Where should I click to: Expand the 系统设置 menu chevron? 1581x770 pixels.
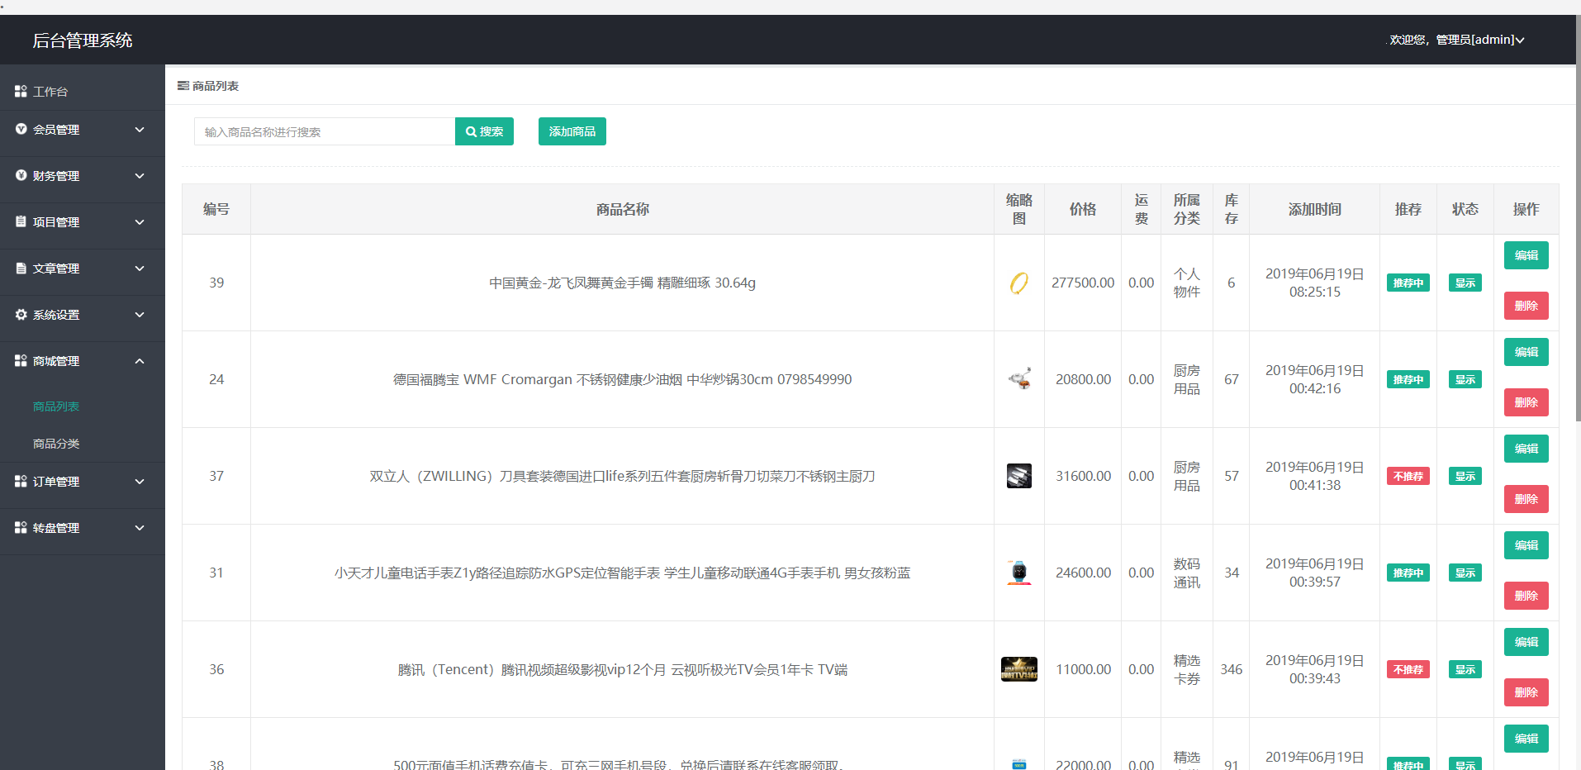(140, 315)
